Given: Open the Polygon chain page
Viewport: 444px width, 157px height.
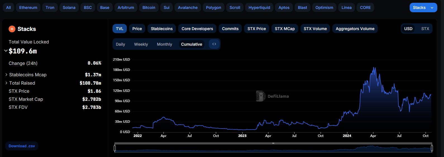Looking at the screenshot, I should click(214, 8).
